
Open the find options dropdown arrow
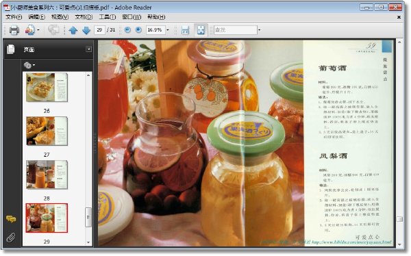click(x=259, y=30)
